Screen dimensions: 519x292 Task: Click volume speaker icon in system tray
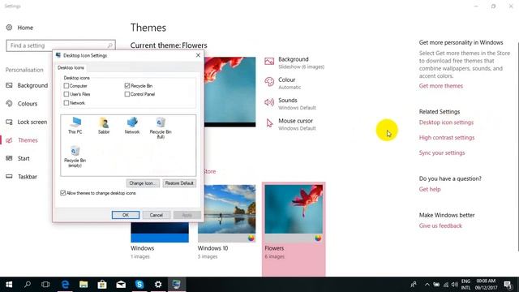click(455, 285)
